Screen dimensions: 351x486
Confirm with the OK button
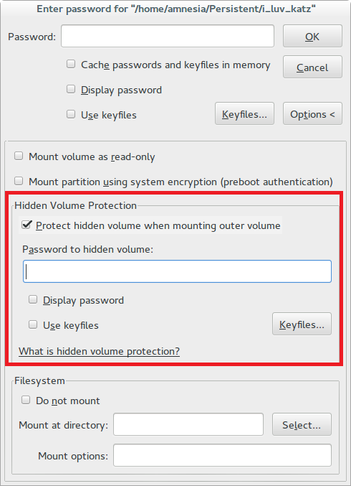coord(312,37)
